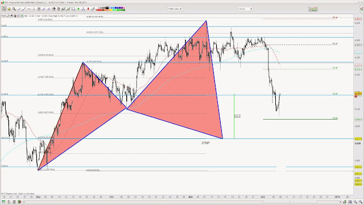Select the ruler measurement tool
The height and width of the screenshot is (205, 364).
(x=93, y=9)
